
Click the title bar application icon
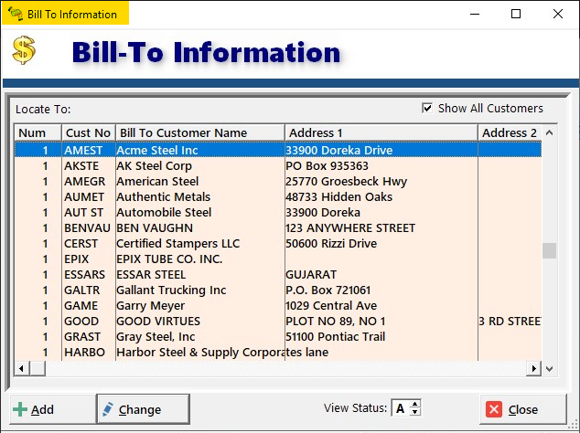point(16,14)
